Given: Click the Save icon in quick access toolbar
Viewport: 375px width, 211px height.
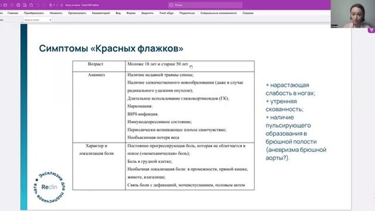Looking at the screenshot, I should [12, 5].
